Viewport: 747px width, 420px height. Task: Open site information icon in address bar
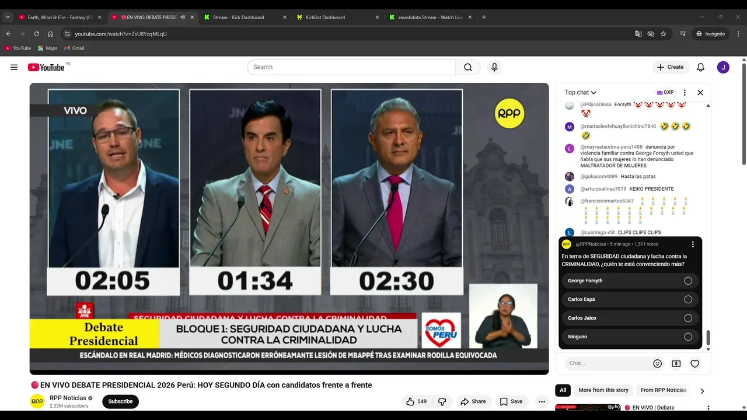coord(67,34)
